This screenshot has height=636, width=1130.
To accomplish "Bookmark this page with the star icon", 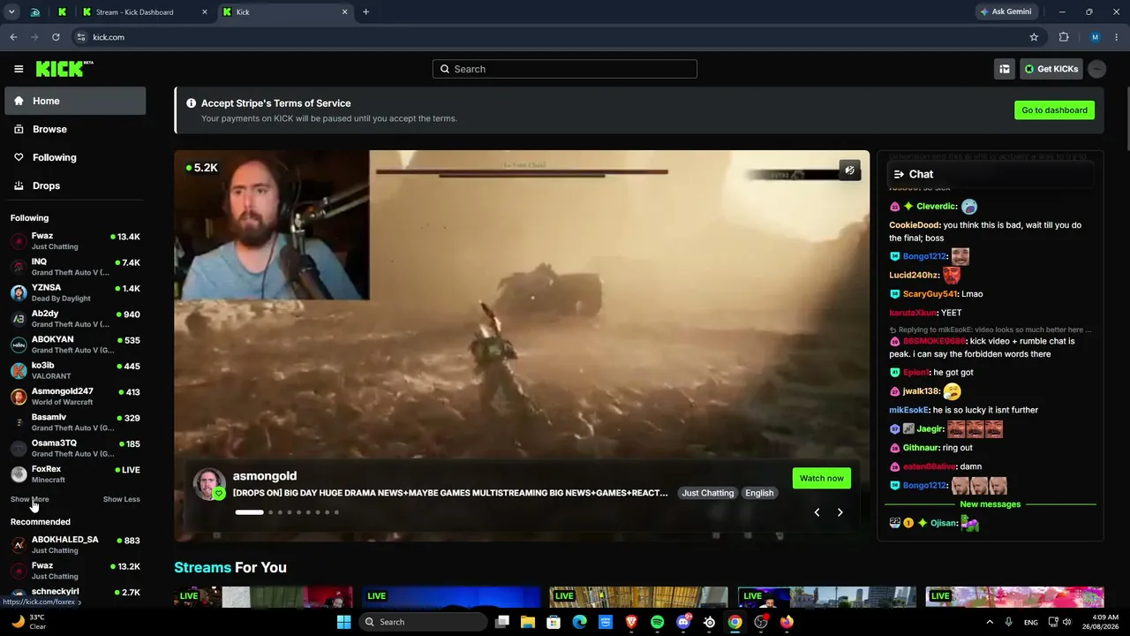I will tap(1034, 37).
